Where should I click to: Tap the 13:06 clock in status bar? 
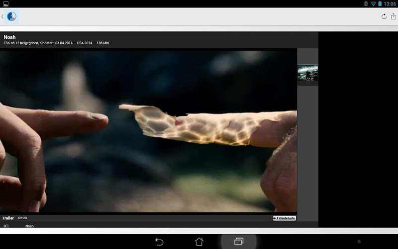pos(390,4)
